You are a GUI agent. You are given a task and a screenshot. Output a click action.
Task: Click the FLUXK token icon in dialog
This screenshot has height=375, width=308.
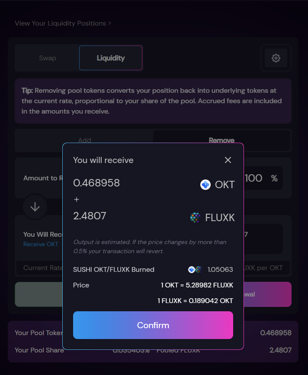[195, 218]
